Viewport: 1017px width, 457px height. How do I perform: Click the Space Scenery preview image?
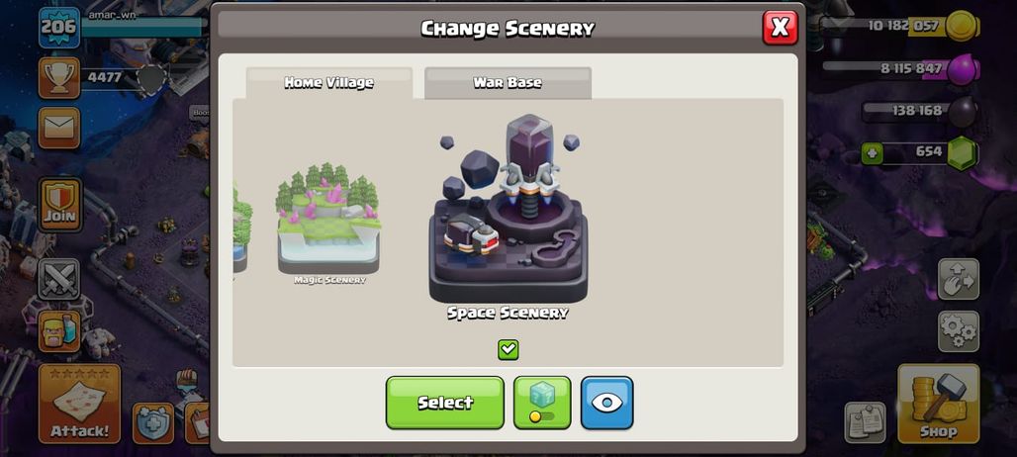click(508, 209)
